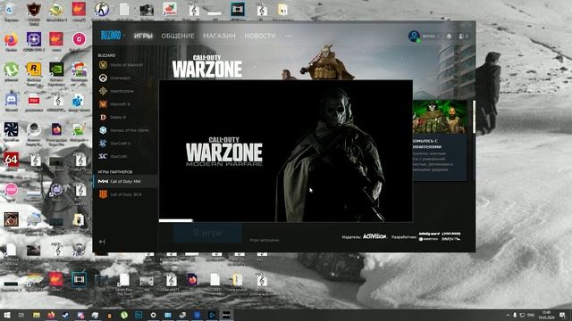Open the PDF file on the desktop
The width and height of the screenshot is (572, 321).
point(34,101)
